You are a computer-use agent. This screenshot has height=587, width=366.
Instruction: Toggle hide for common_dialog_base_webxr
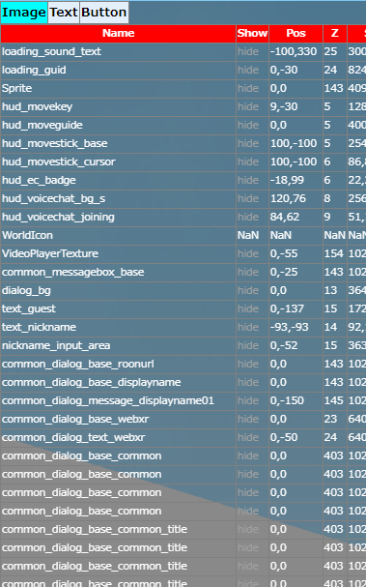(x=248, y=419)
